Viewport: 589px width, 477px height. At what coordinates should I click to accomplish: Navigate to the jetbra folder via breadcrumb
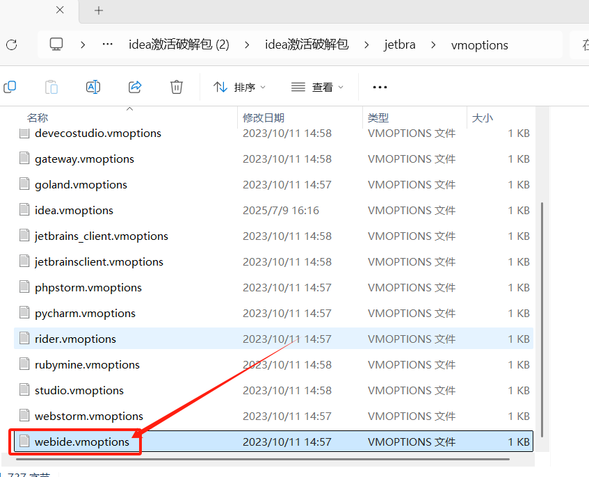[x=399, y=44]
